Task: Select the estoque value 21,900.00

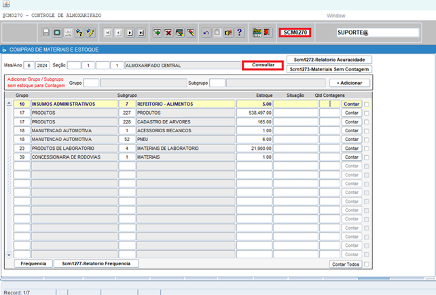Action: click(x=254, y=149)
